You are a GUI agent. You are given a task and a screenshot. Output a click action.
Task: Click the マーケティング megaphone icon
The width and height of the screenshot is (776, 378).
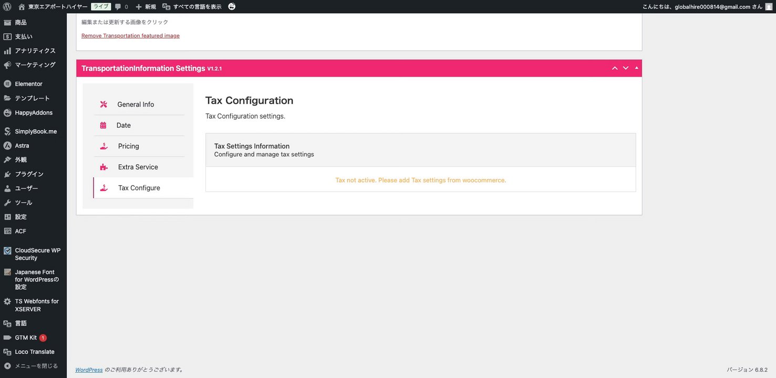tap(7, 65)
